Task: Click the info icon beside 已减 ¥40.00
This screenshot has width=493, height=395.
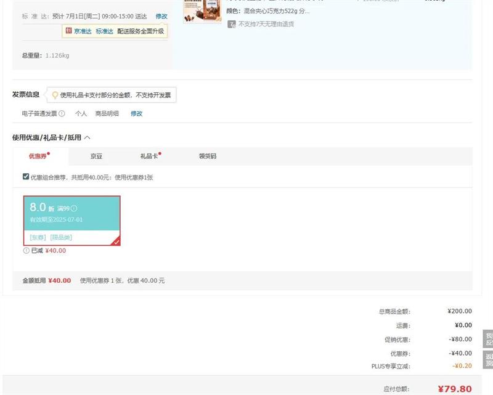Action: pos(26,251)
